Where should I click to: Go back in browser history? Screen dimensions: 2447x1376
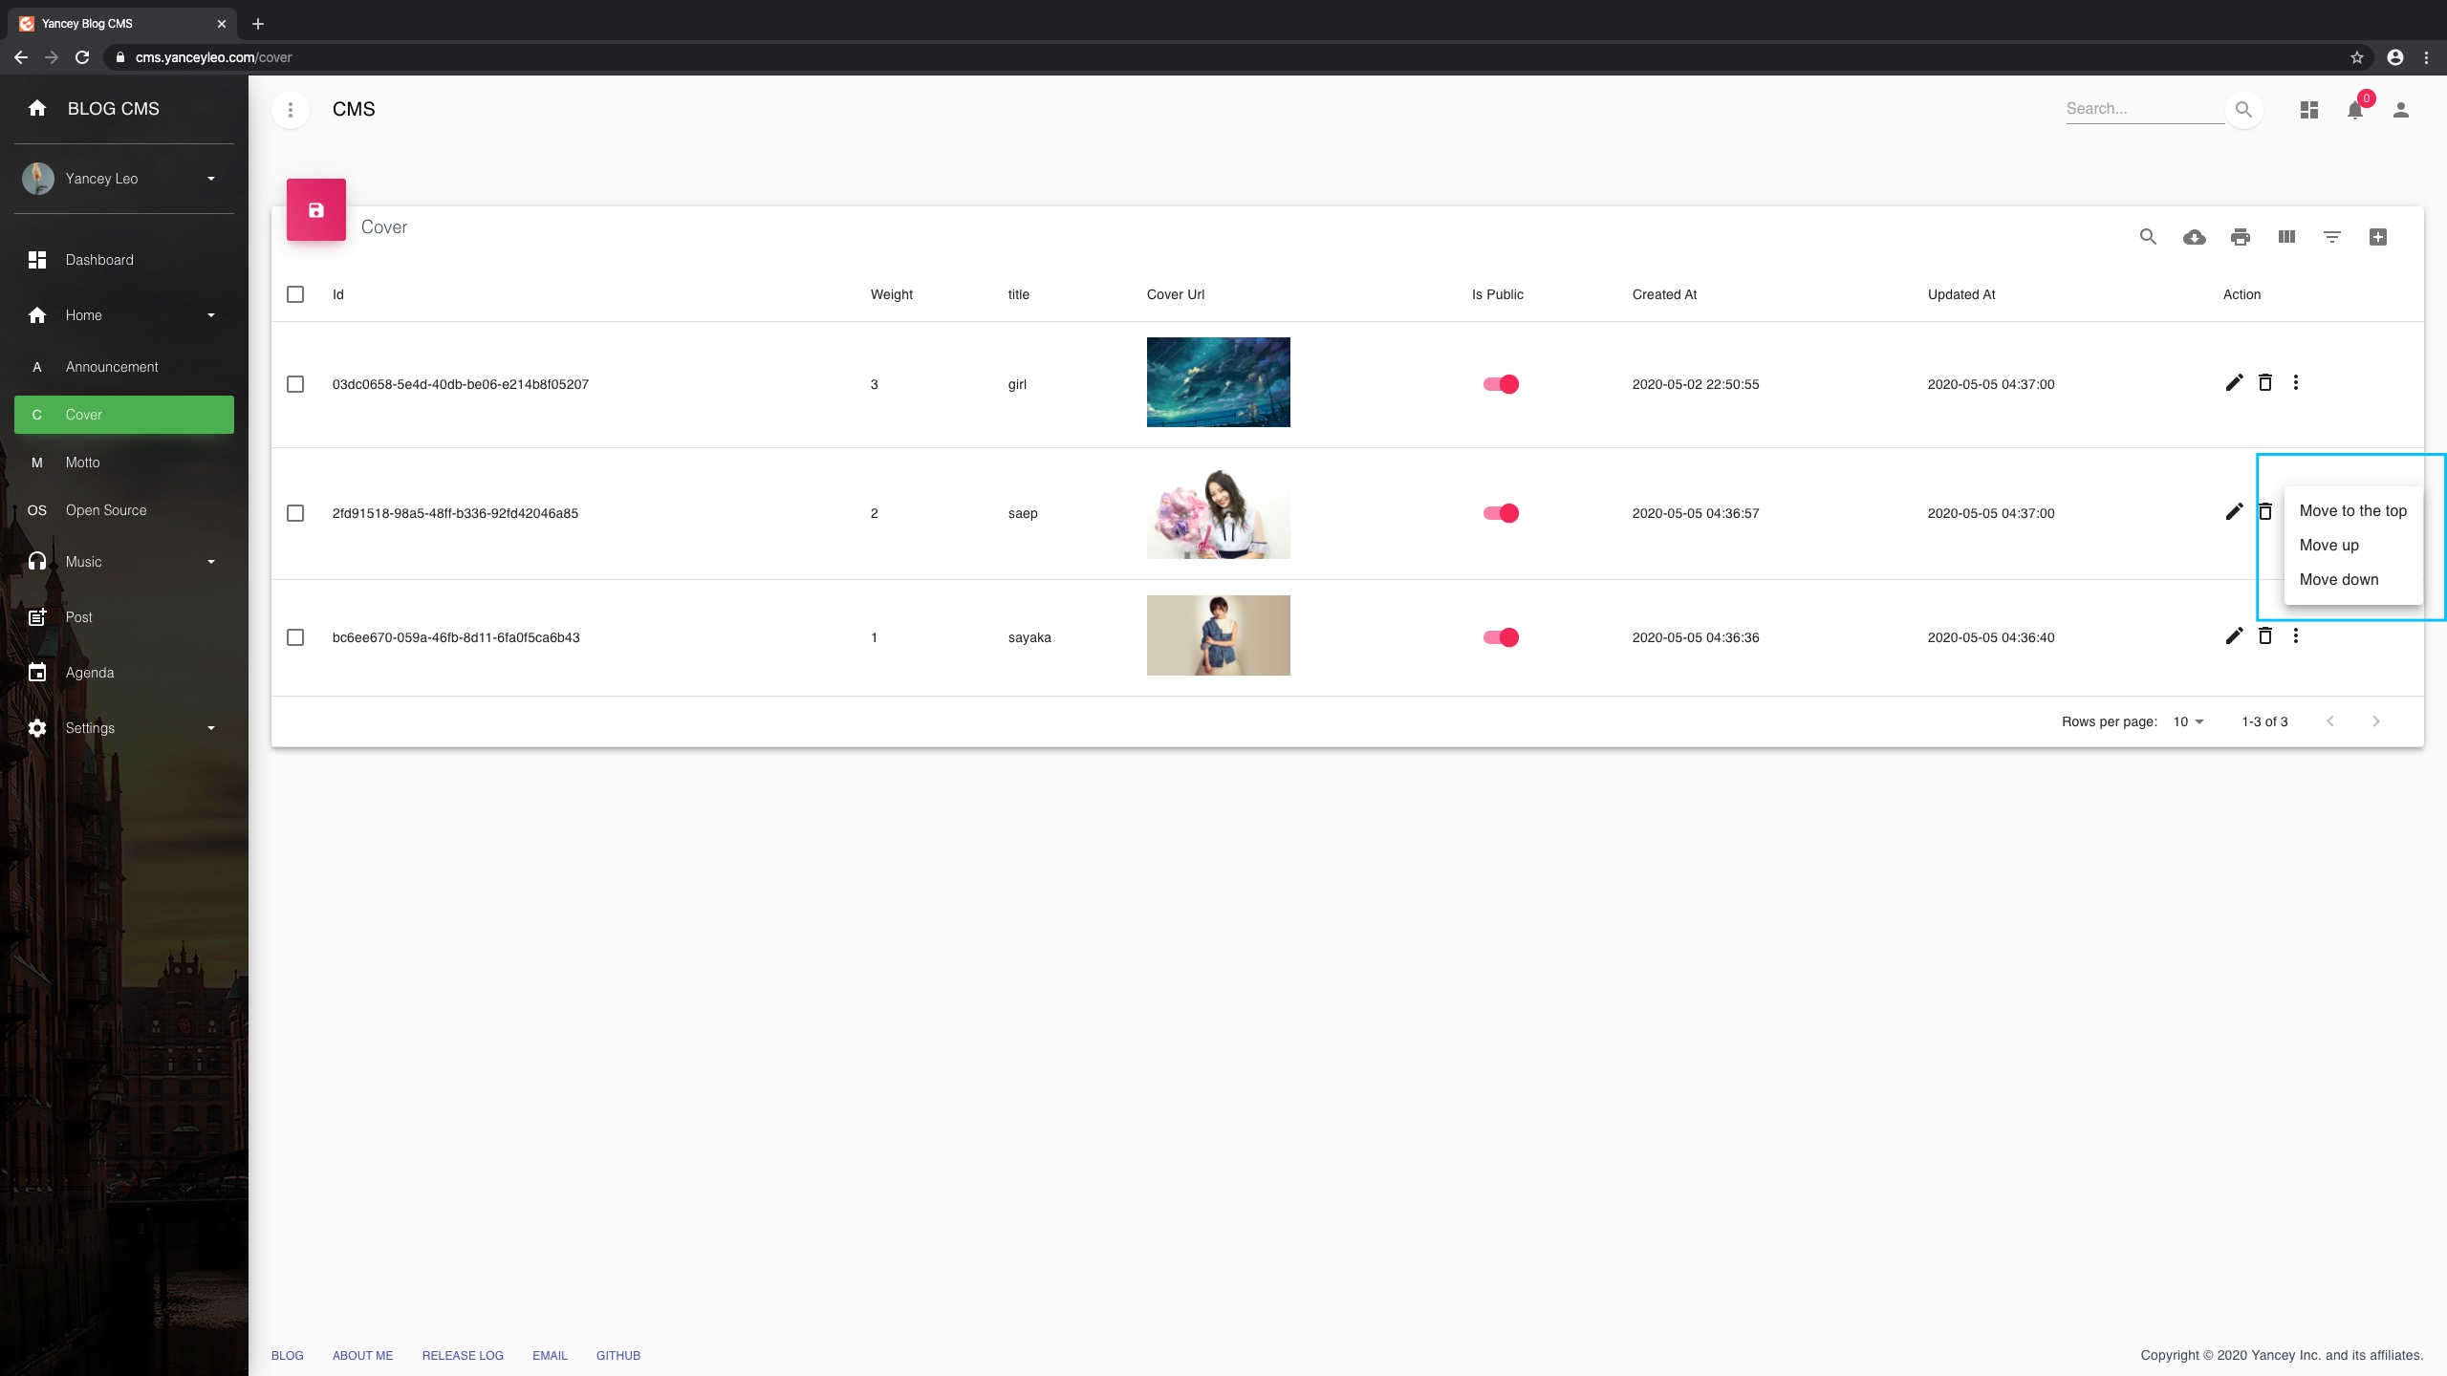pyautogui.click(x=21, y=57)
